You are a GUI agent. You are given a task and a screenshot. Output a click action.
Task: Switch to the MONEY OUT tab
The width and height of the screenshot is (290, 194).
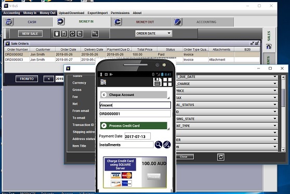[x=141, y=22]
